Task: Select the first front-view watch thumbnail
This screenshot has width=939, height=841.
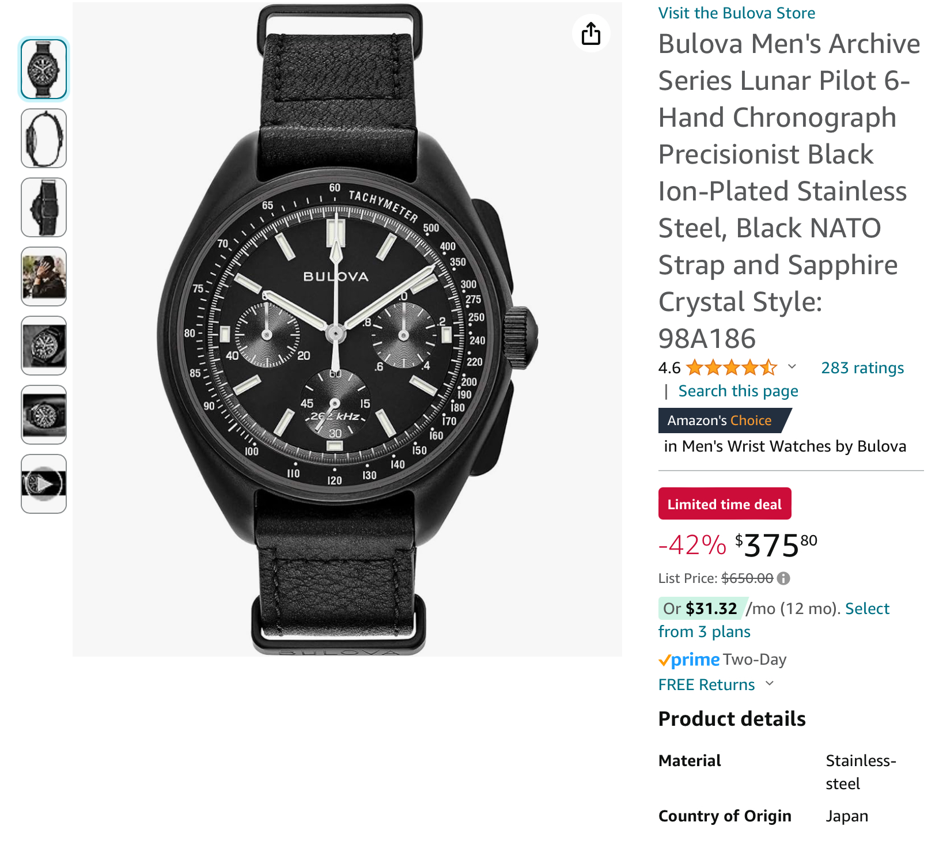Action: [44, 69]
